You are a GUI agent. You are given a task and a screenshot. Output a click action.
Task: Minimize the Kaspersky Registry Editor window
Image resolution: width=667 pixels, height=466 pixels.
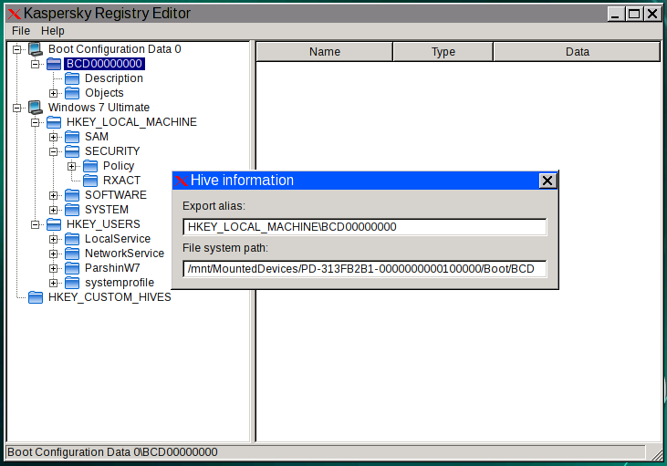(615, 14)
